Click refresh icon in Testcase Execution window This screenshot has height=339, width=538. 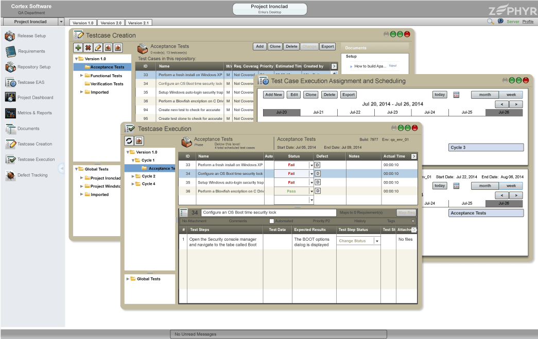tap(129, 140)
